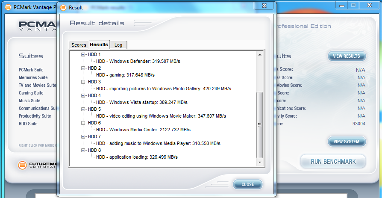Select HDD Suite in Suites list
The height and width of the screenshot is (198, 382).
28,124
